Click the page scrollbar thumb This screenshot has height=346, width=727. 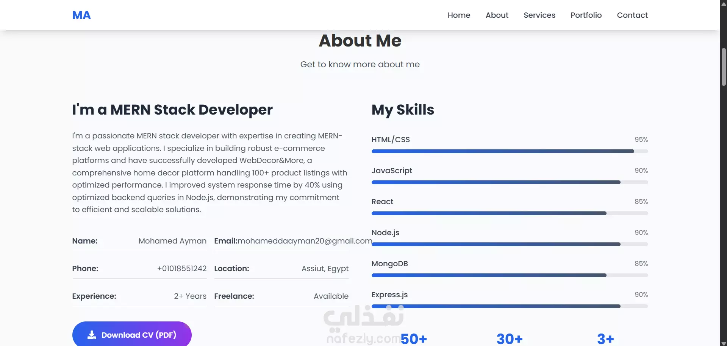coord(724,67)
